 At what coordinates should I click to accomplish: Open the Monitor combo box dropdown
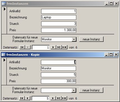pyautogui.click(x=74, y=39)
